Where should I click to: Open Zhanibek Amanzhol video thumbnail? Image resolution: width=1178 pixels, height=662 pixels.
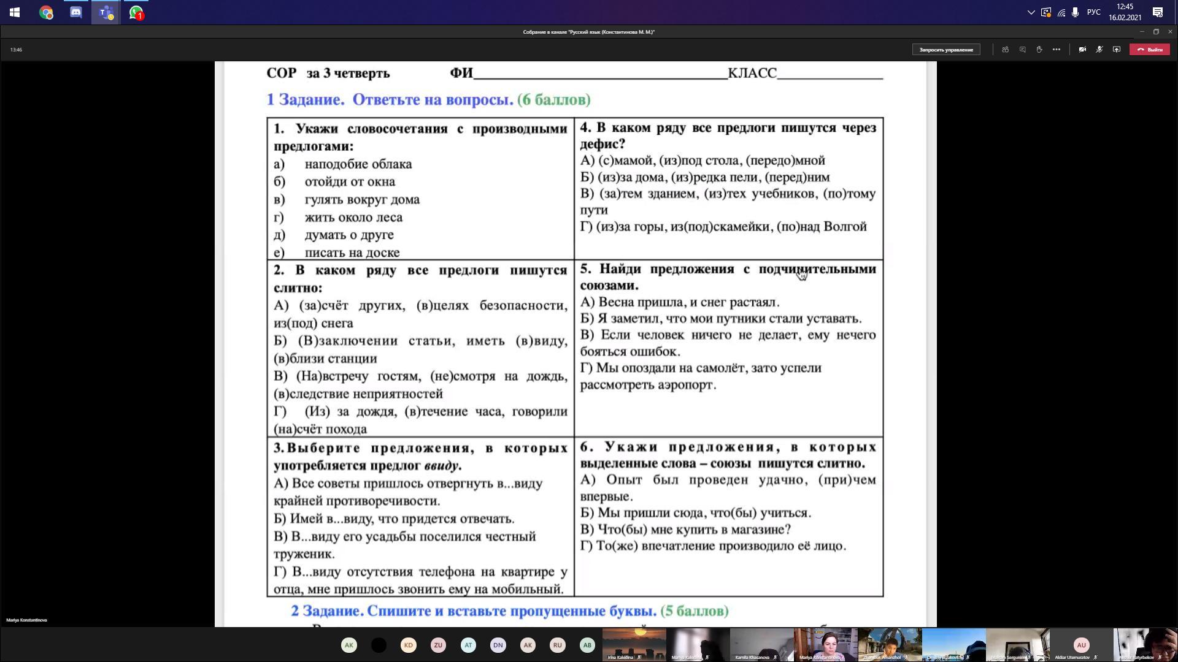pos(889,645)
